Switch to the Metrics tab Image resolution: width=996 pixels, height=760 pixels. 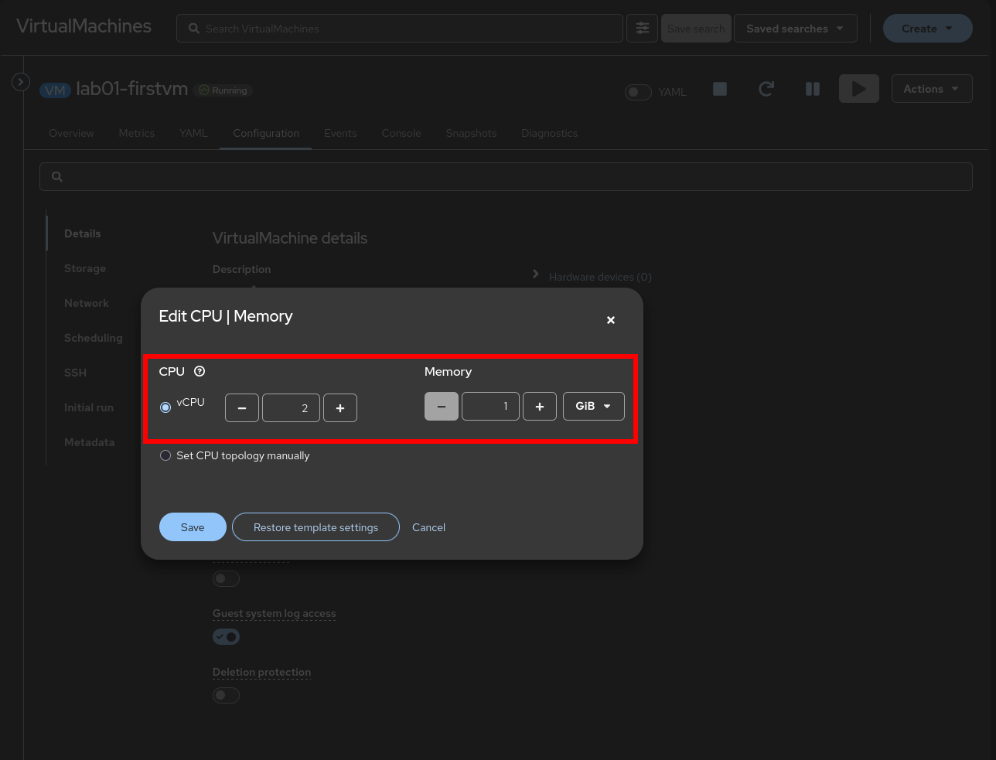tap(137, 133)
